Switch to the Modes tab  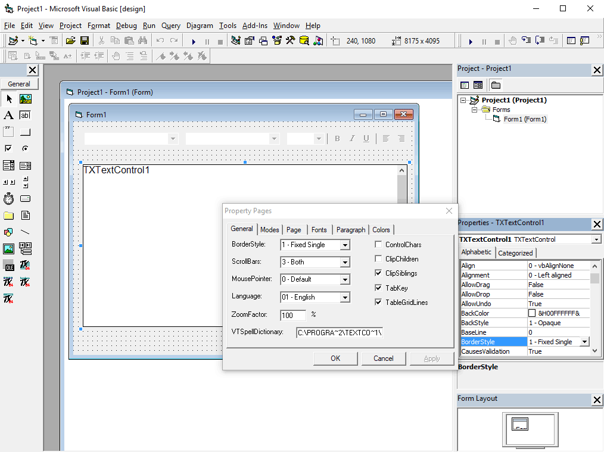click(x=269, y=229)
